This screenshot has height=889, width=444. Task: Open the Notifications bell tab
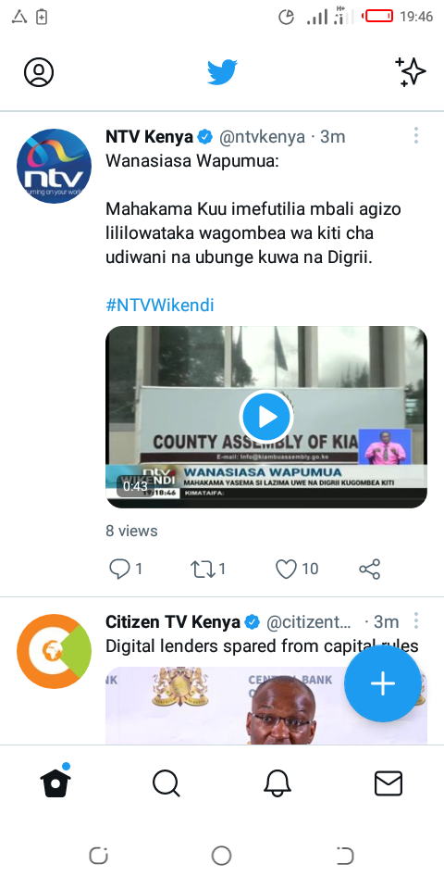(x=277, y=784)
